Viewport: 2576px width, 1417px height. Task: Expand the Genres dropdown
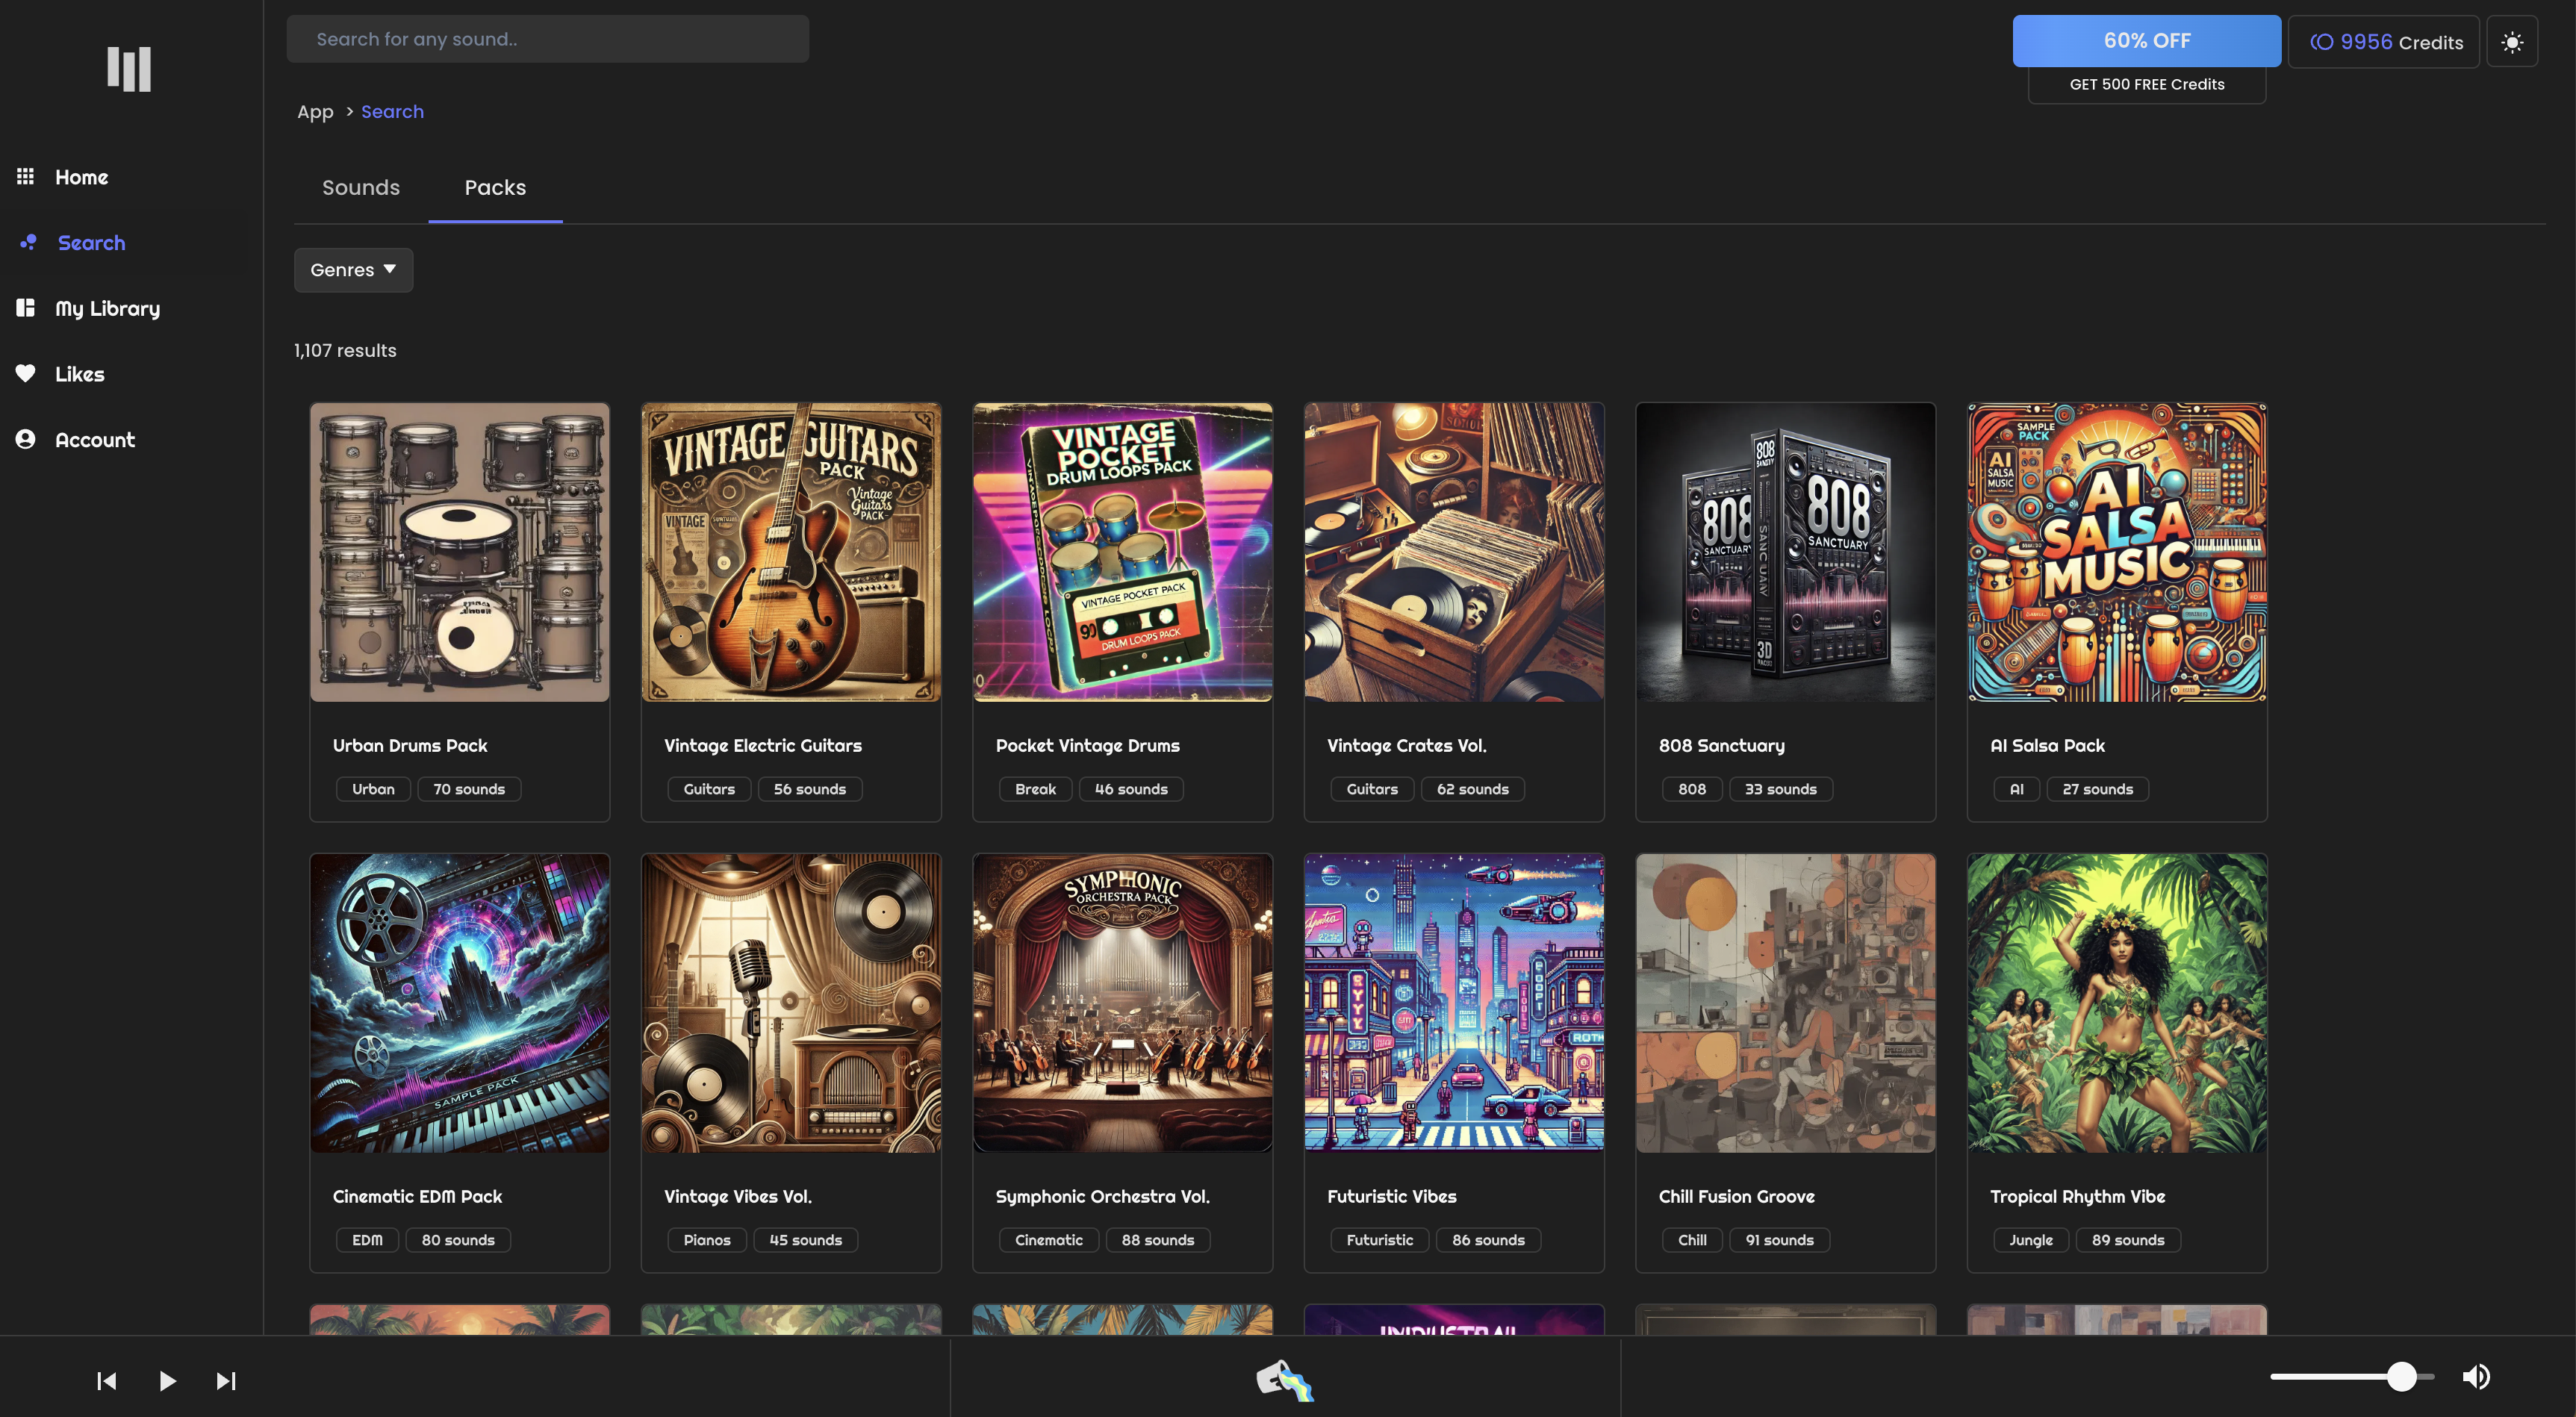pyautogui.click(x=353, y=270)
